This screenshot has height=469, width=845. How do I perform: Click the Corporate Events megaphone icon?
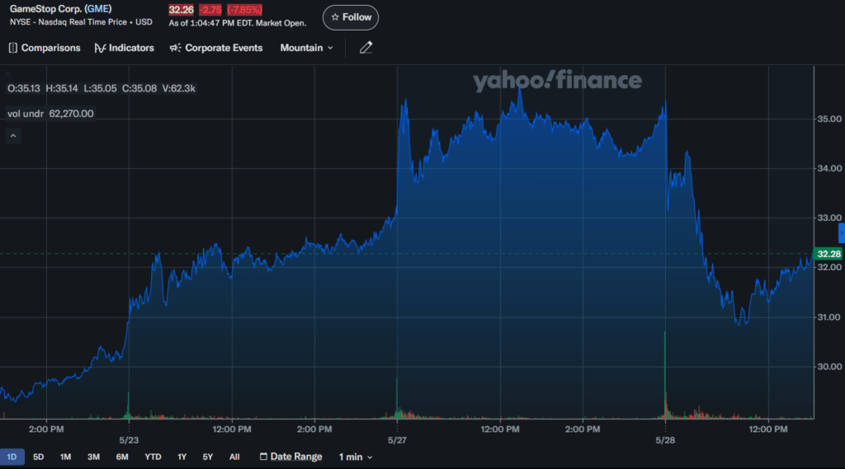(175, 48)
